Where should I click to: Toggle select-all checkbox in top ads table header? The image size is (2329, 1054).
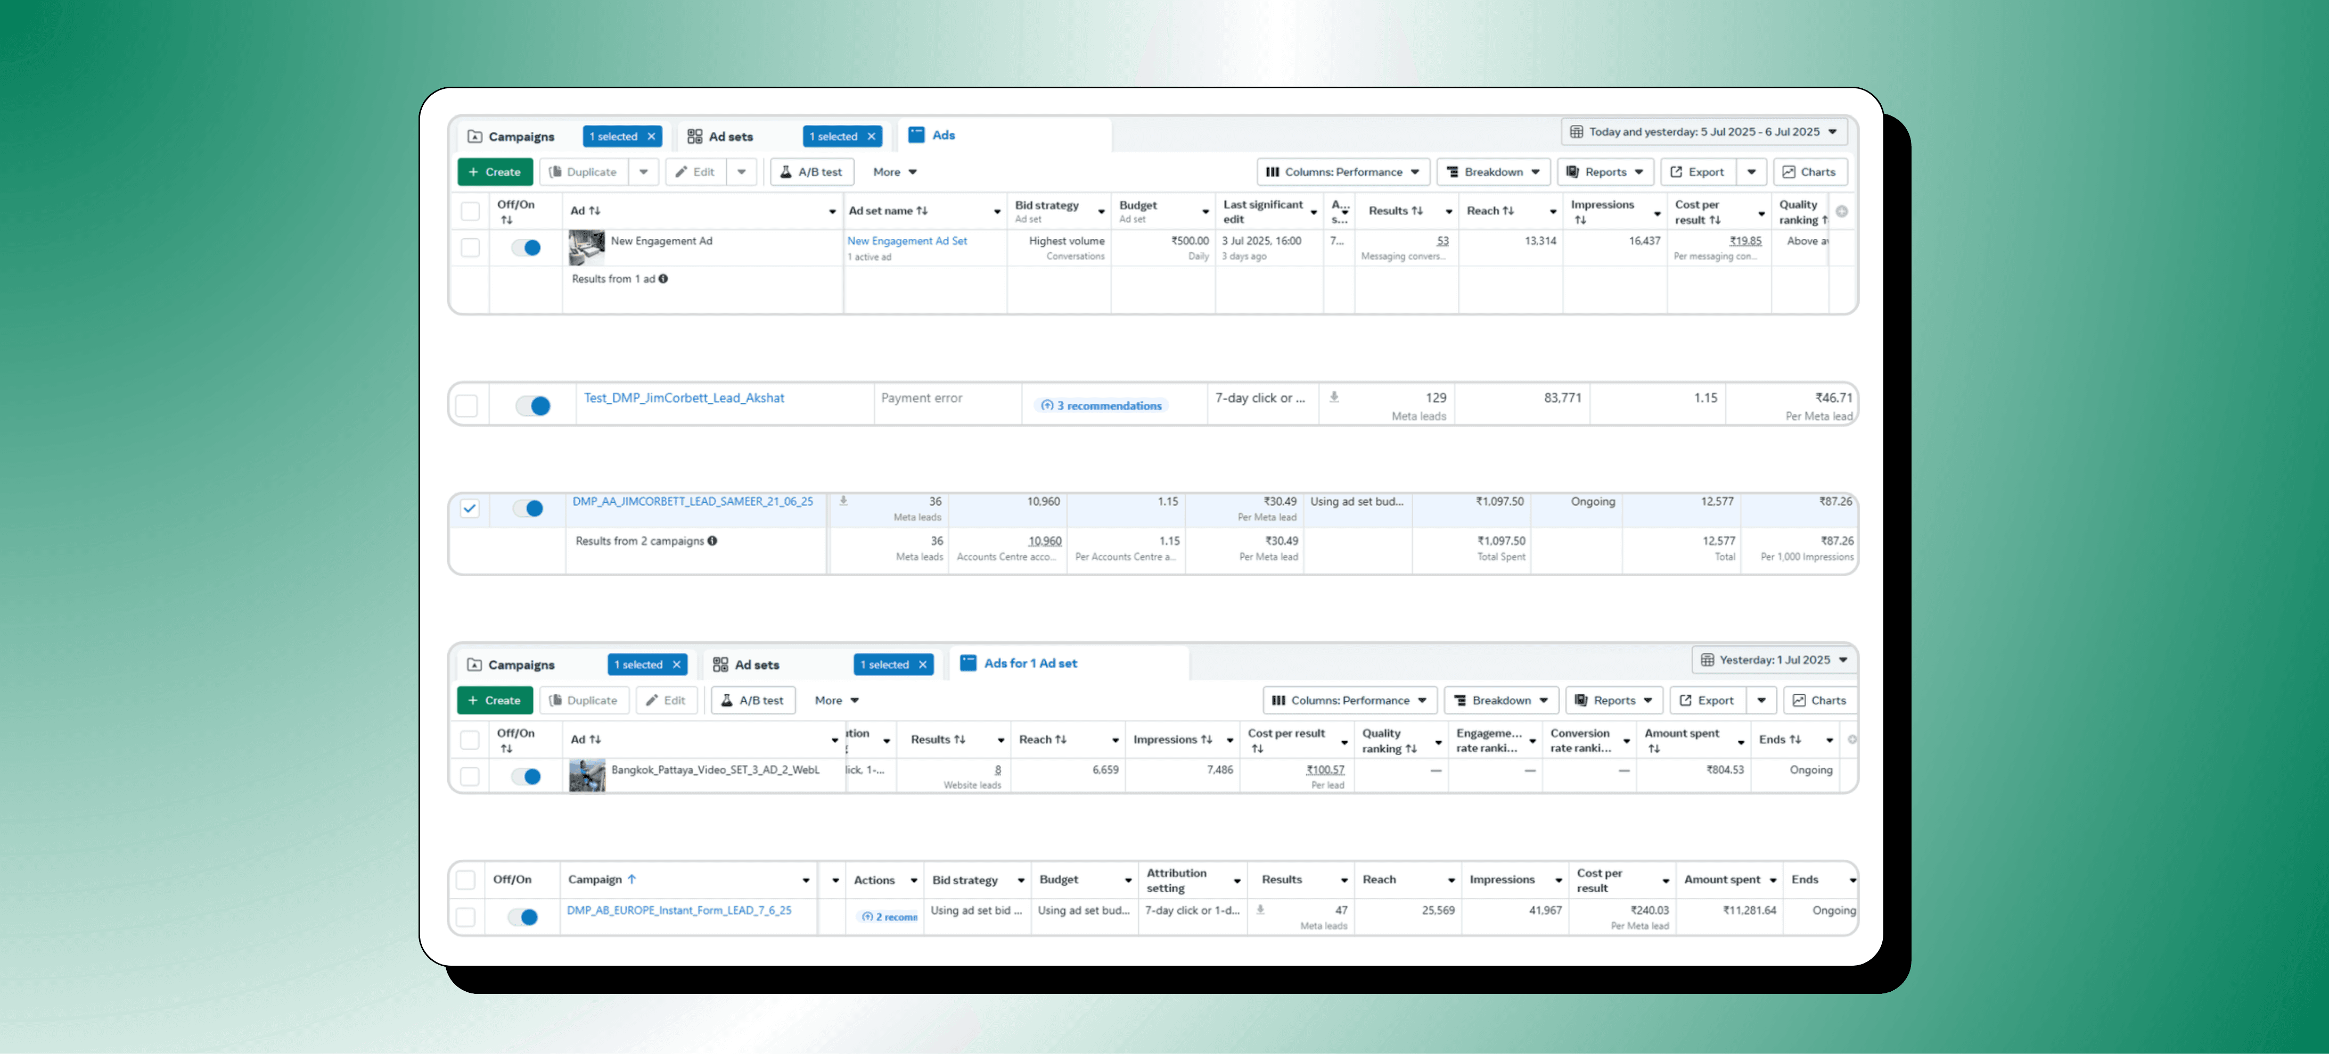pos(470,211)
